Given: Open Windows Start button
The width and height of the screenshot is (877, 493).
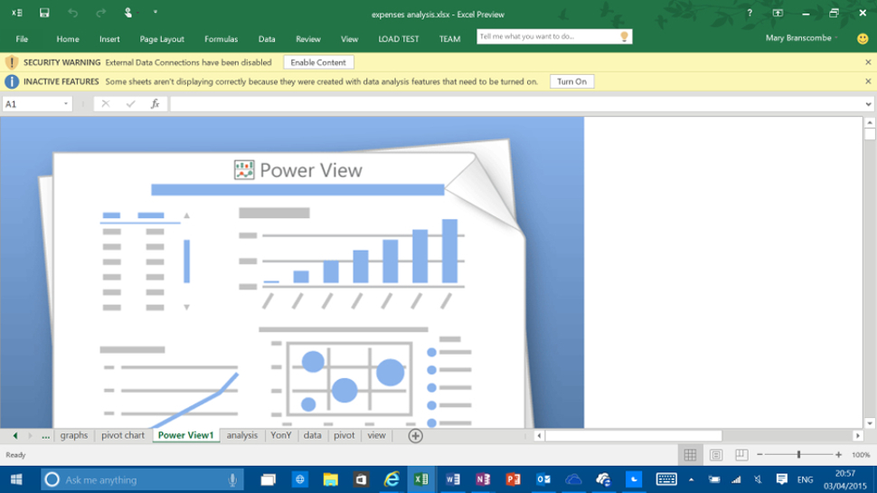Looking at the screenshot, I should [16, 479].
